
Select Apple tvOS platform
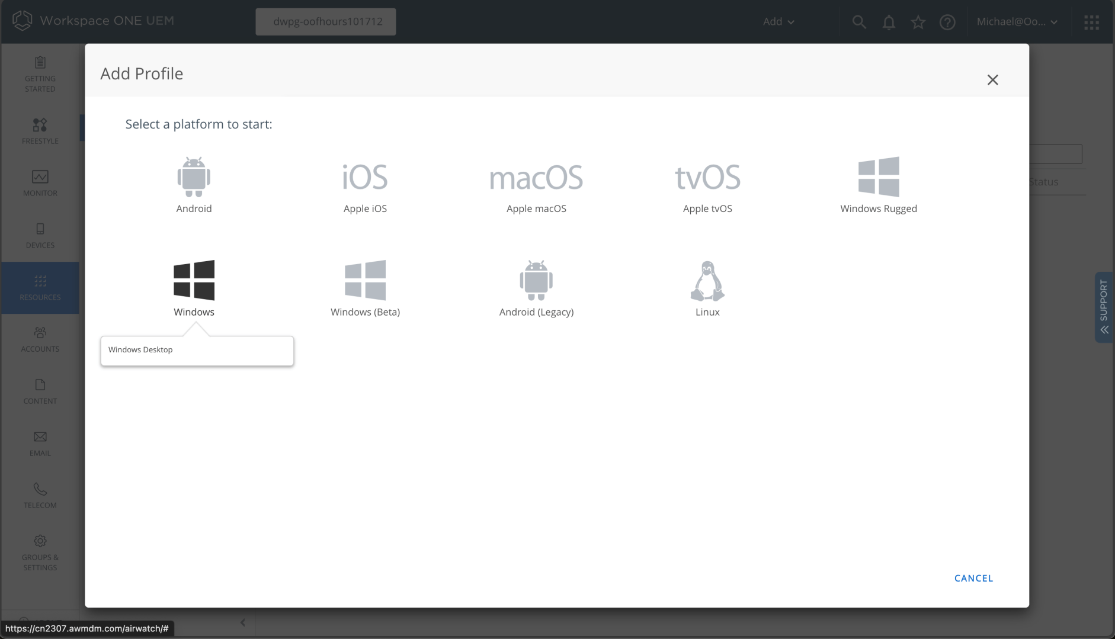707,178
